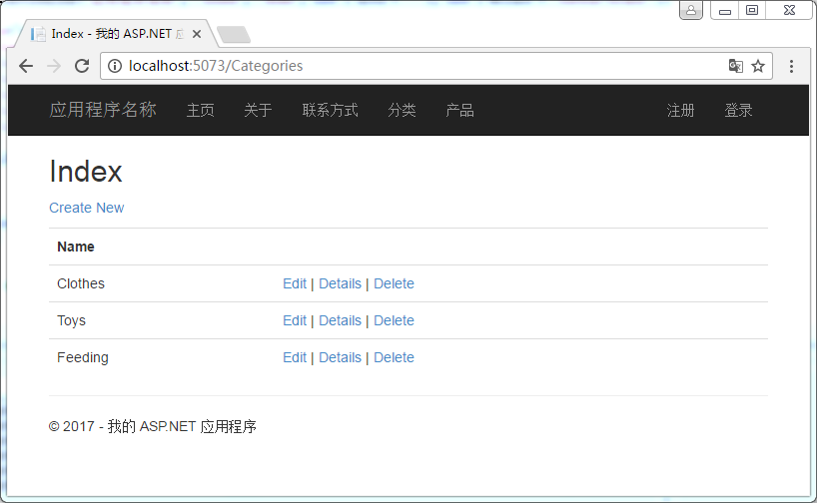Open the translate page icon
The image size is (817, 503).
736,66
